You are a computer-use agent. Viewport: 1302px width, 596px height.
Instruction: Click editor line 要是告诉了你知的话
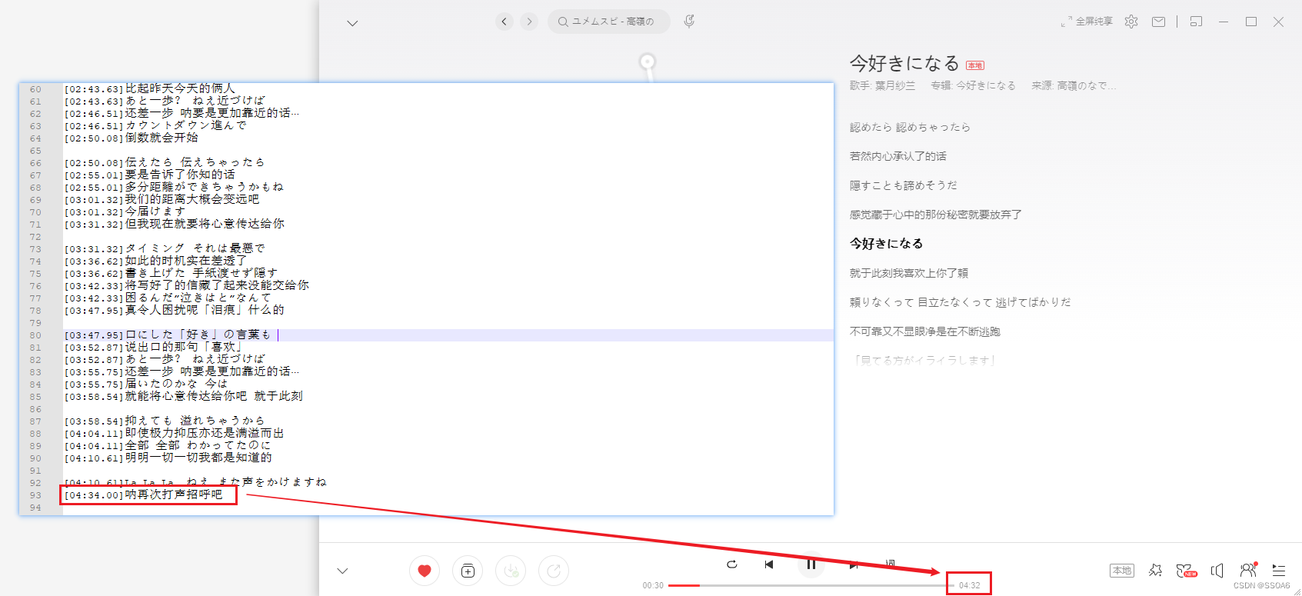(150, 175)
